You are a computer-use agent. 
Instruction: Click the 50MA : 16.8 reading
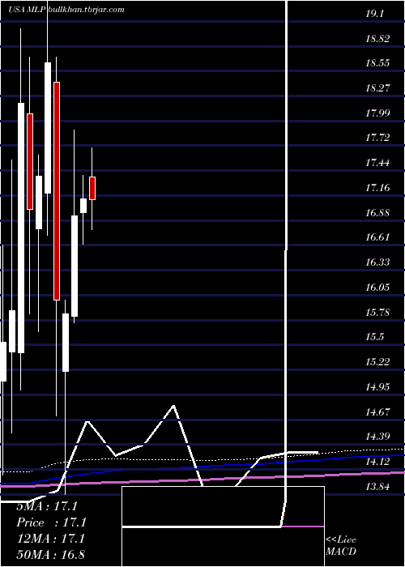point(50,554)
